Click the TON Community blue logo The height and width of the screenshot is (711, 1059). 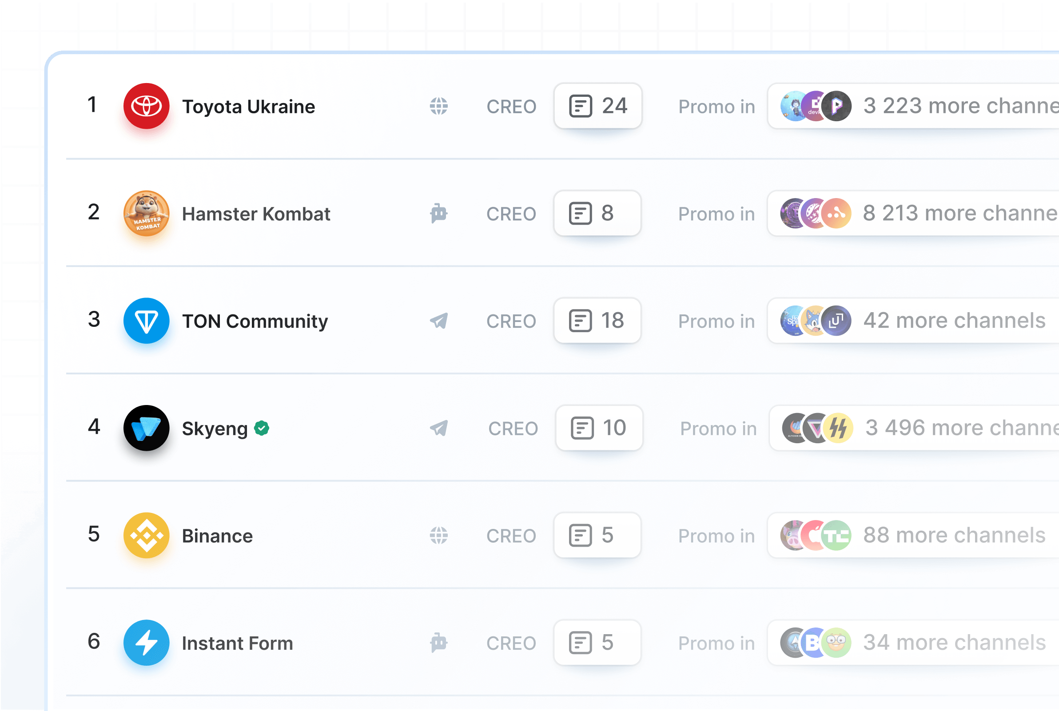point(146,321)
